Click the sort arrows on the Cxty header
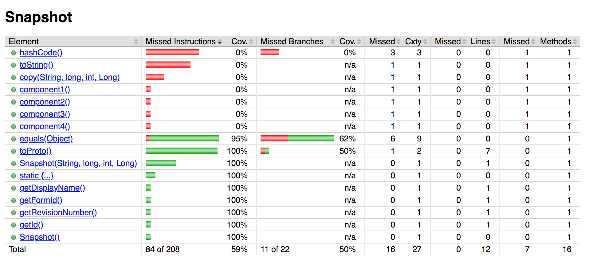Image resolution: width=593 pixels, height=265 pixels. coord(425,41)
